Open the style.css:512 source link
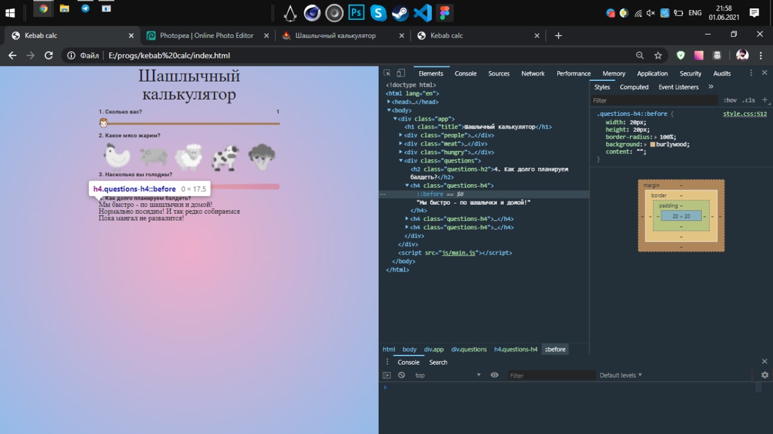This screenshot has height=434, width=773. click(745, 113)
